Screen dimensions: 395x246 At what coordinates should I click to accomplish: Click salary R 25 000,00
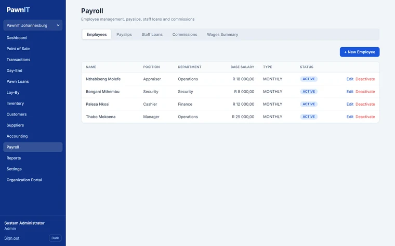[243, 117]
